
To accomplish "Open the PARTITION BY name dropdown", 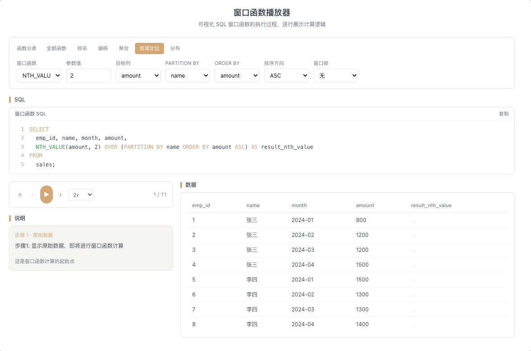I will [188, 75].
